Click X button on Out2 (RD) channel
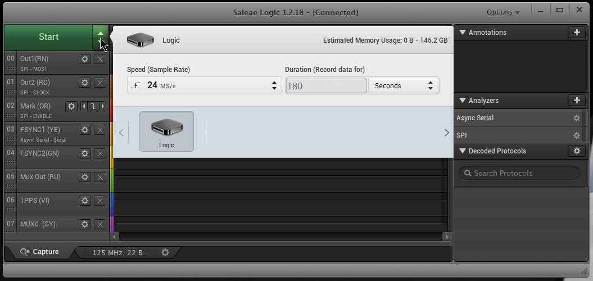This screenshot has width=593, height=281. [100, 83]
